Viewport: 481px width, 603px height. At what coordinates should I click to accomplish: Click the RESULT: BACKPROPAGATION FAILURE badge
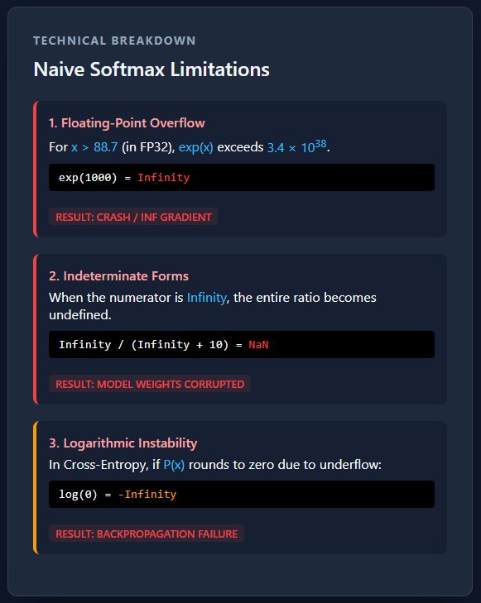(x=147, y=534)
